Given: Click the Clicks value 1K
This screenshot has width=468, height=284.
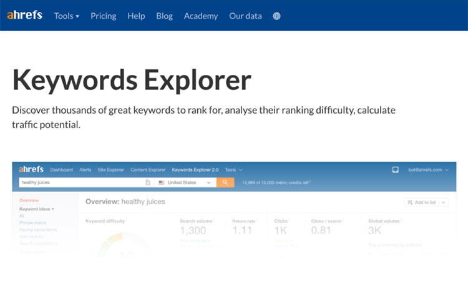Looking at the screenshot, I should pyautogui.click(x=281, y=230).
